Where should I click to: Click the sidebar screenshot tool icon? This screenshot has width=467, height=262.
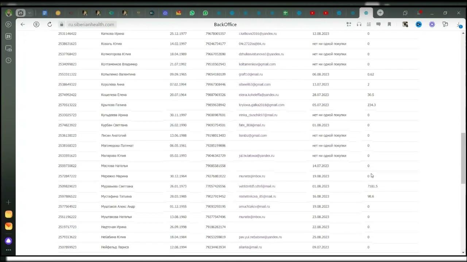point(8,48)
